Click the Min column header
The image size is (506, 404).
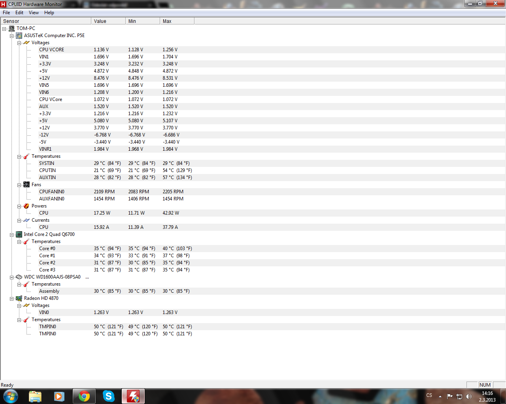pos(143,21)
